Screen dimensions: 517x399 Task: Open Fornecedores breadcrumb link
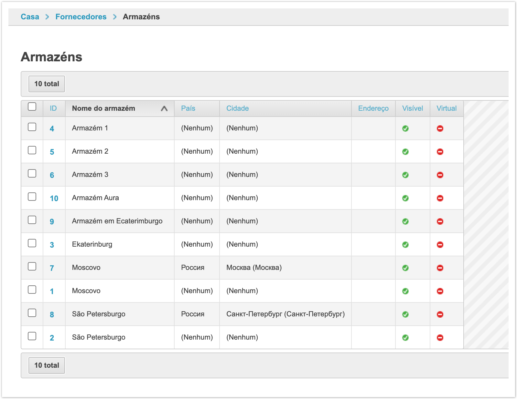(x=81, y=17)
